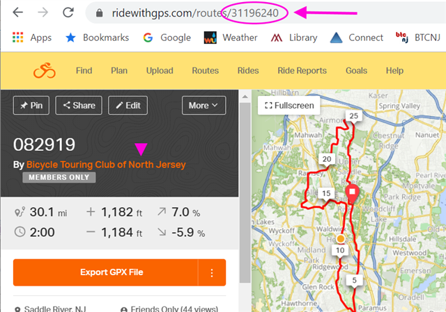Reload the page with refresh icon
The height and width of the screenshot is (312, 446).
tap(68, 13)
